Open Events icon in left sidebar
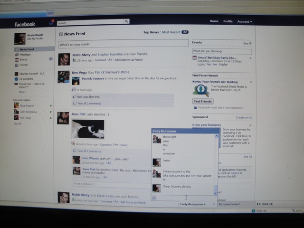The width and height of the screenshot is (304, 228). pyautogui.click(x=17, y=60)
